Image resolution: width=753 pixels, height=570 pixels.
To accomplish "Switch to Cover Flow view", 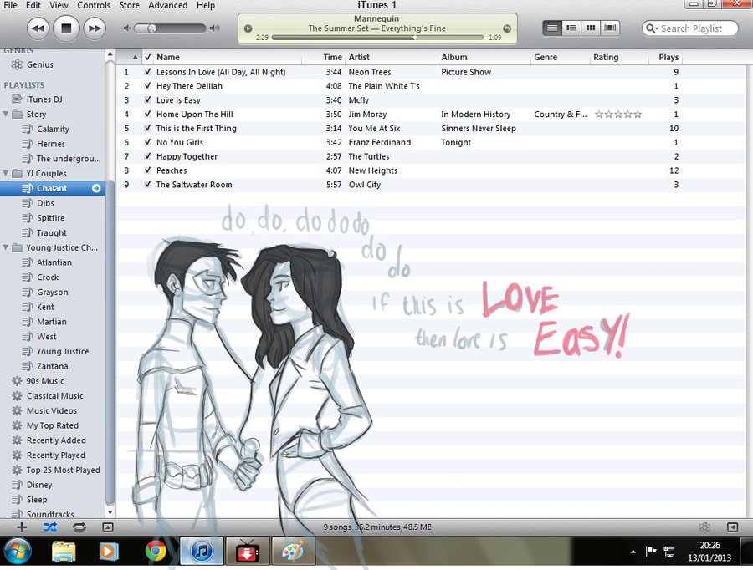I will pyautogui.click(x=610, y=28).
